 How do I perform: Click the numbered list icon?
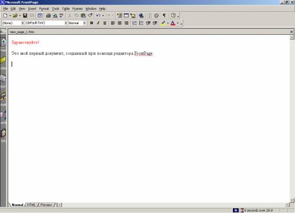(x=135, y=23)
